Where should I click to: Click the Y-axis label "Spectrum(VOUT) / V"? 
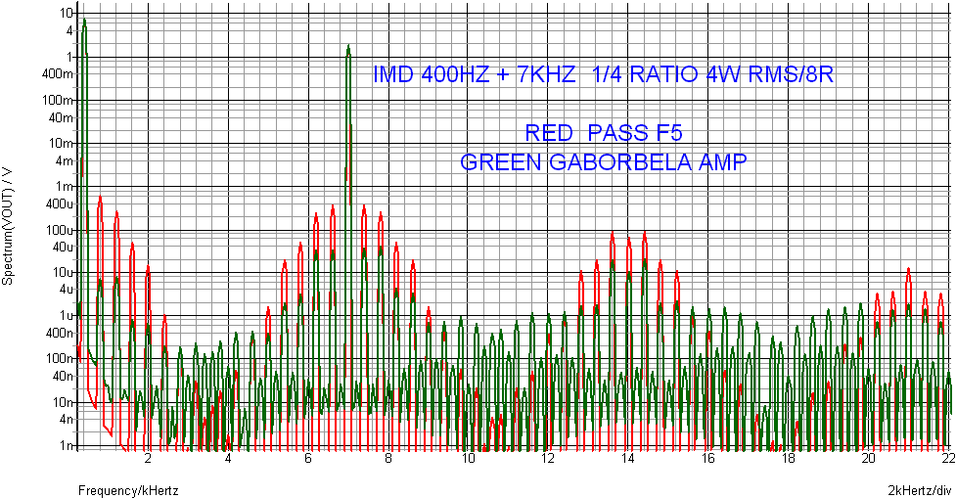(8, 226)
